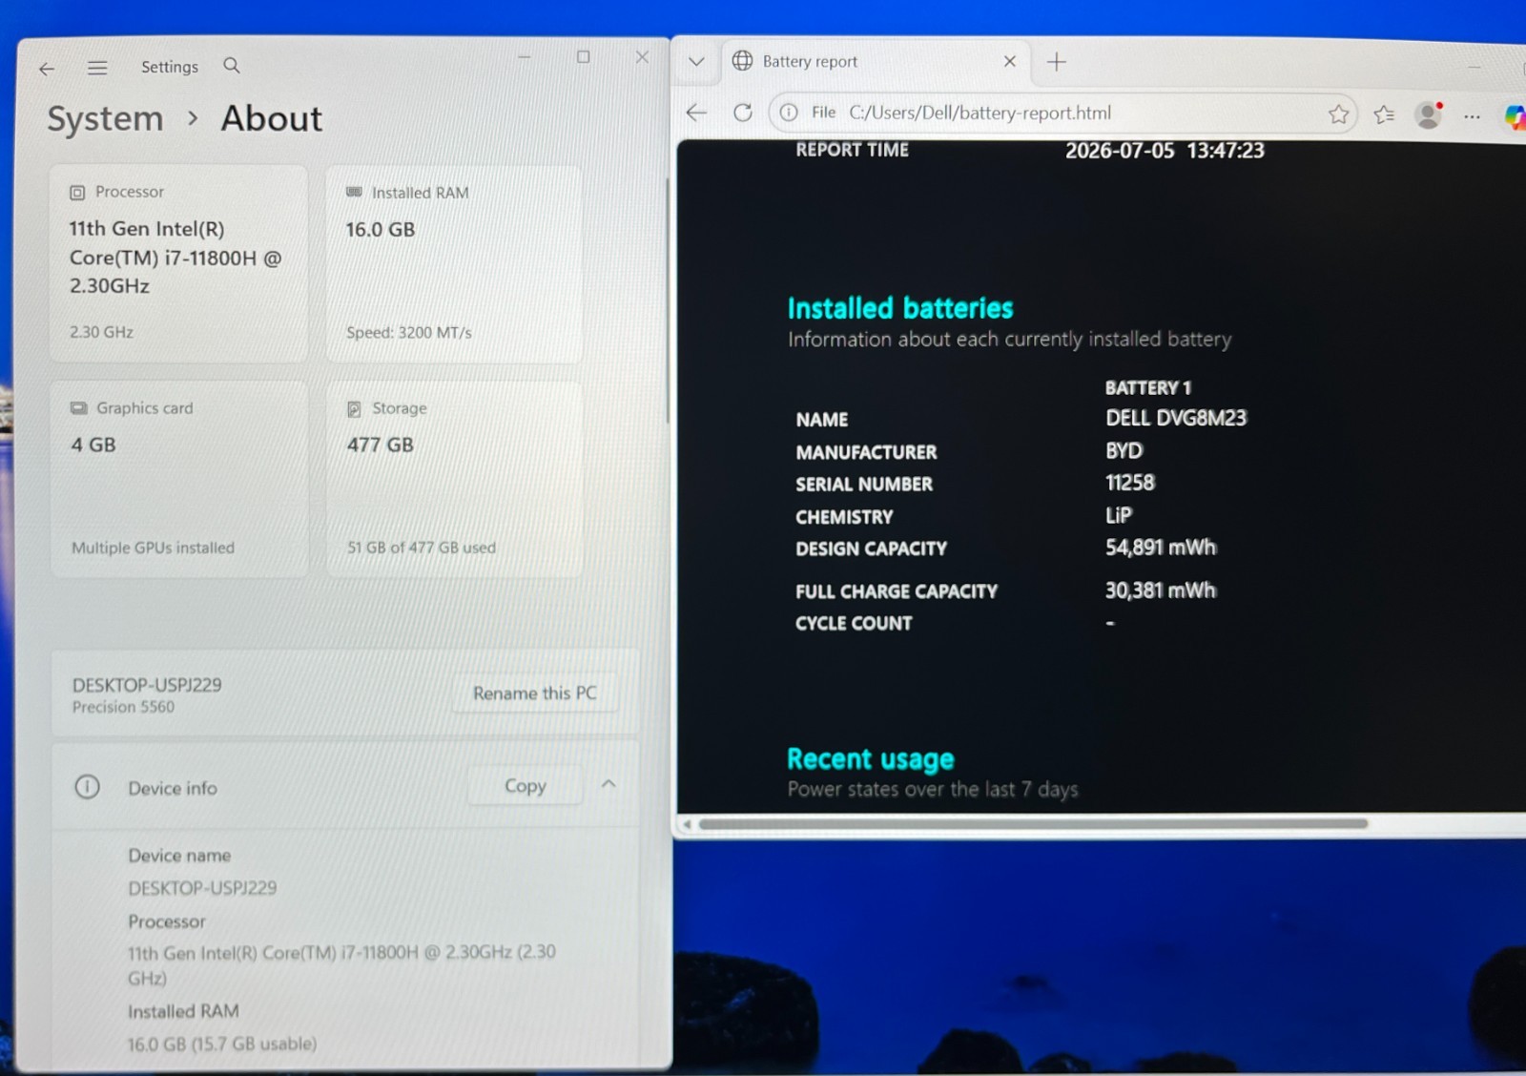
Task: Open the Settings hamburger navigation menu
Action: coord(97,67)
